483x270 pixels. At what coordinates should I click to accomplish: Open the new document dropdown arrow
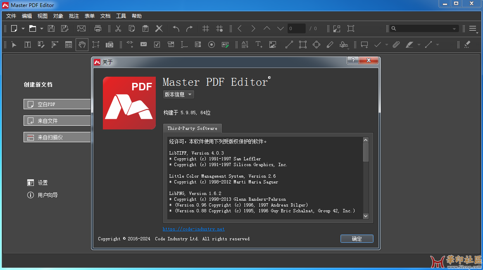pyautogui.click(x=23, y=28)
